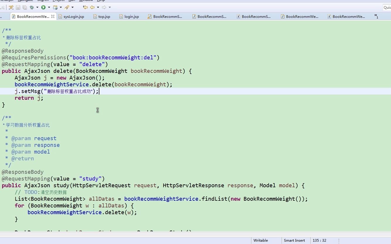Click the delete method name in its declaration
The width and height of the screenshot is (391, 244).
pos(63,71)
